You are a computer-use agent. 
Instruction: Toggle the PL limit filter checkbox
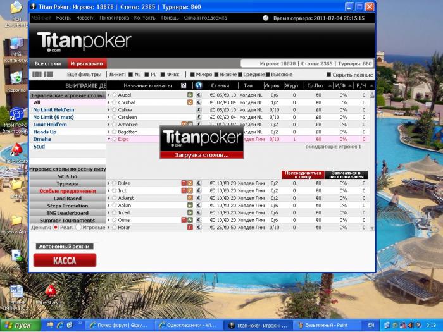point(147,75)
